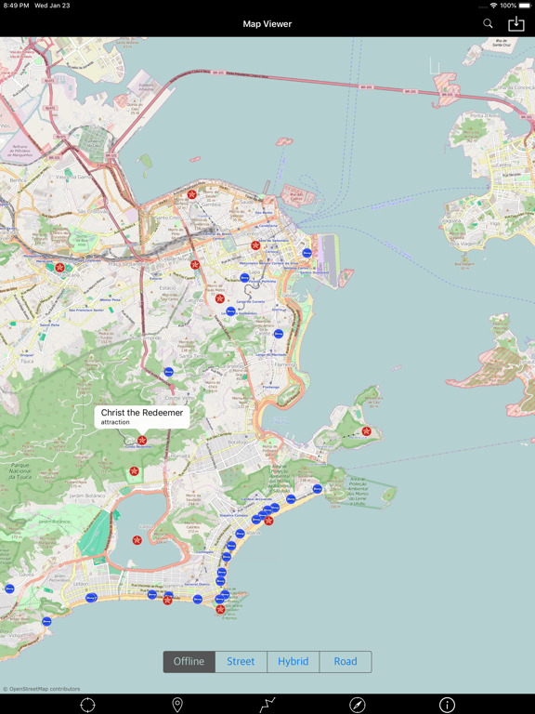Open the search magnifier in the top bar
Image resolution: width=535 pixels, height=714 pixels.
[x=488, y=23]
